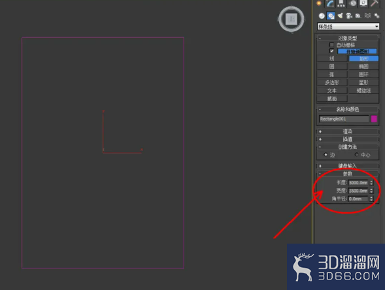Click the 开始新图形 button
This screenshot has width=385, height=290.
click(358, 52)
